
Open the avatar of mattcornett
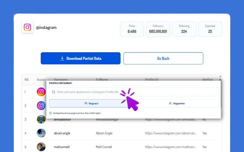click(41, 147)
